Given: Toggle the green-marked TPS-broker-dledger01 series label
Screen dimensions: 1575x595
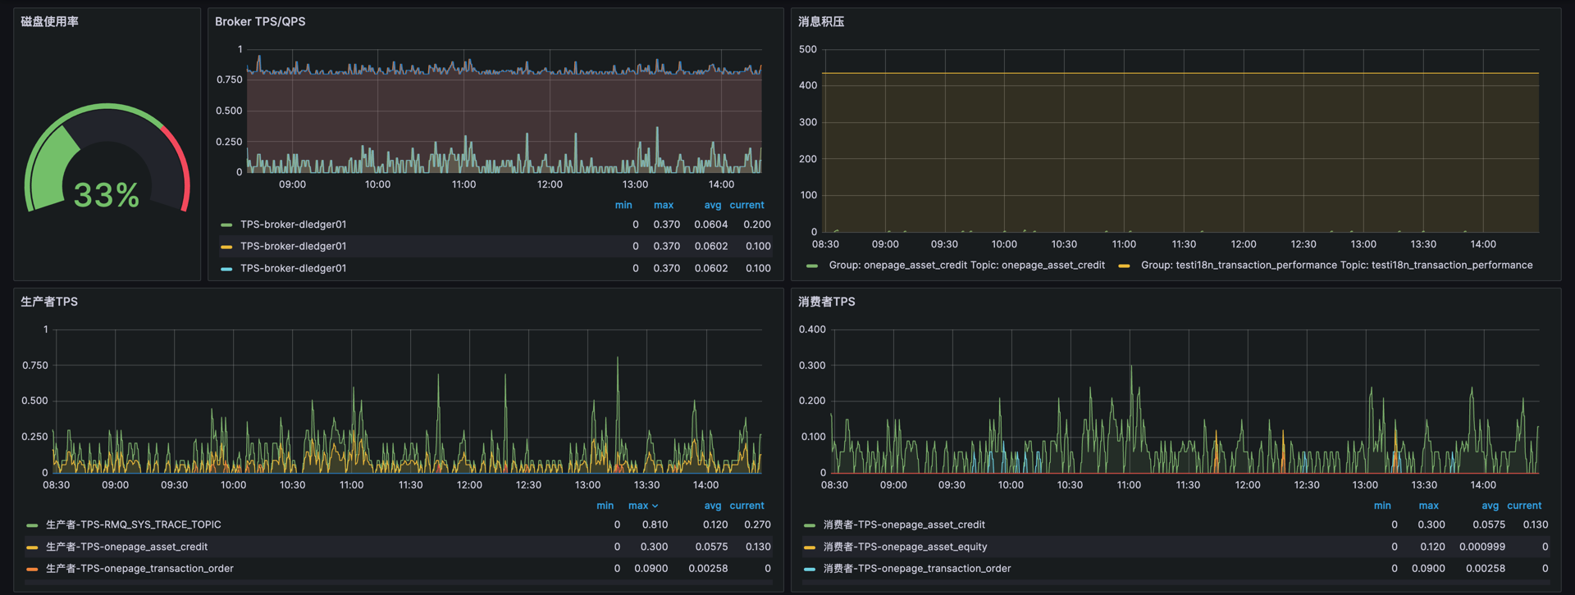Looking at the screenshot, I should point(293,225).
